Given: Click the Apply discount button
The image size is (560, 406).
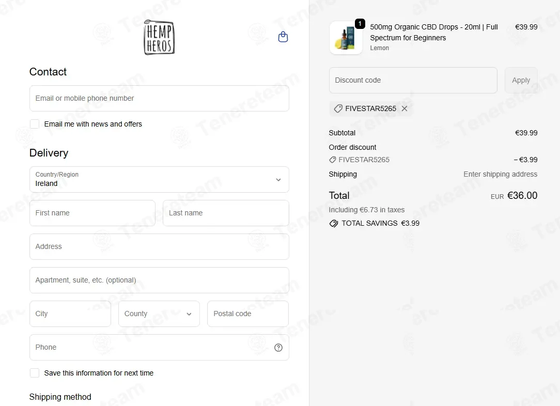Looking at the screenshot, I should [521, 81].
